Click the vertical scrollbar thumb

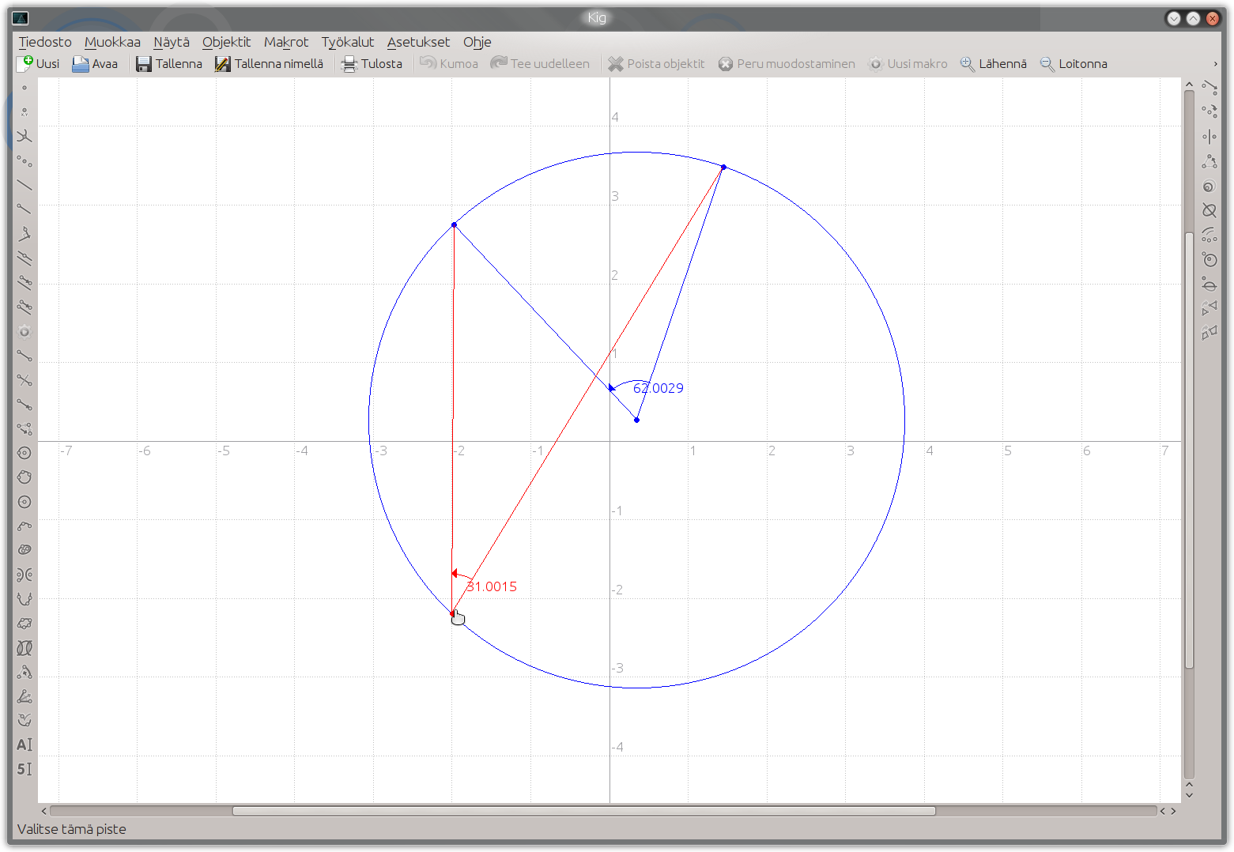coord(1189,451)
